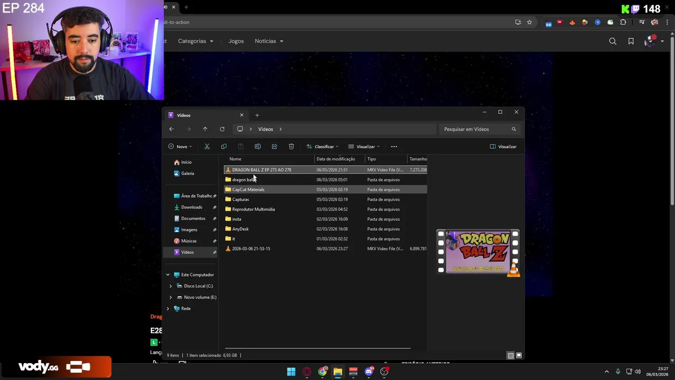Click the Share icon in Explorer toolbar
The height and width of the screenshot is (380, 675).
(274, 146)
